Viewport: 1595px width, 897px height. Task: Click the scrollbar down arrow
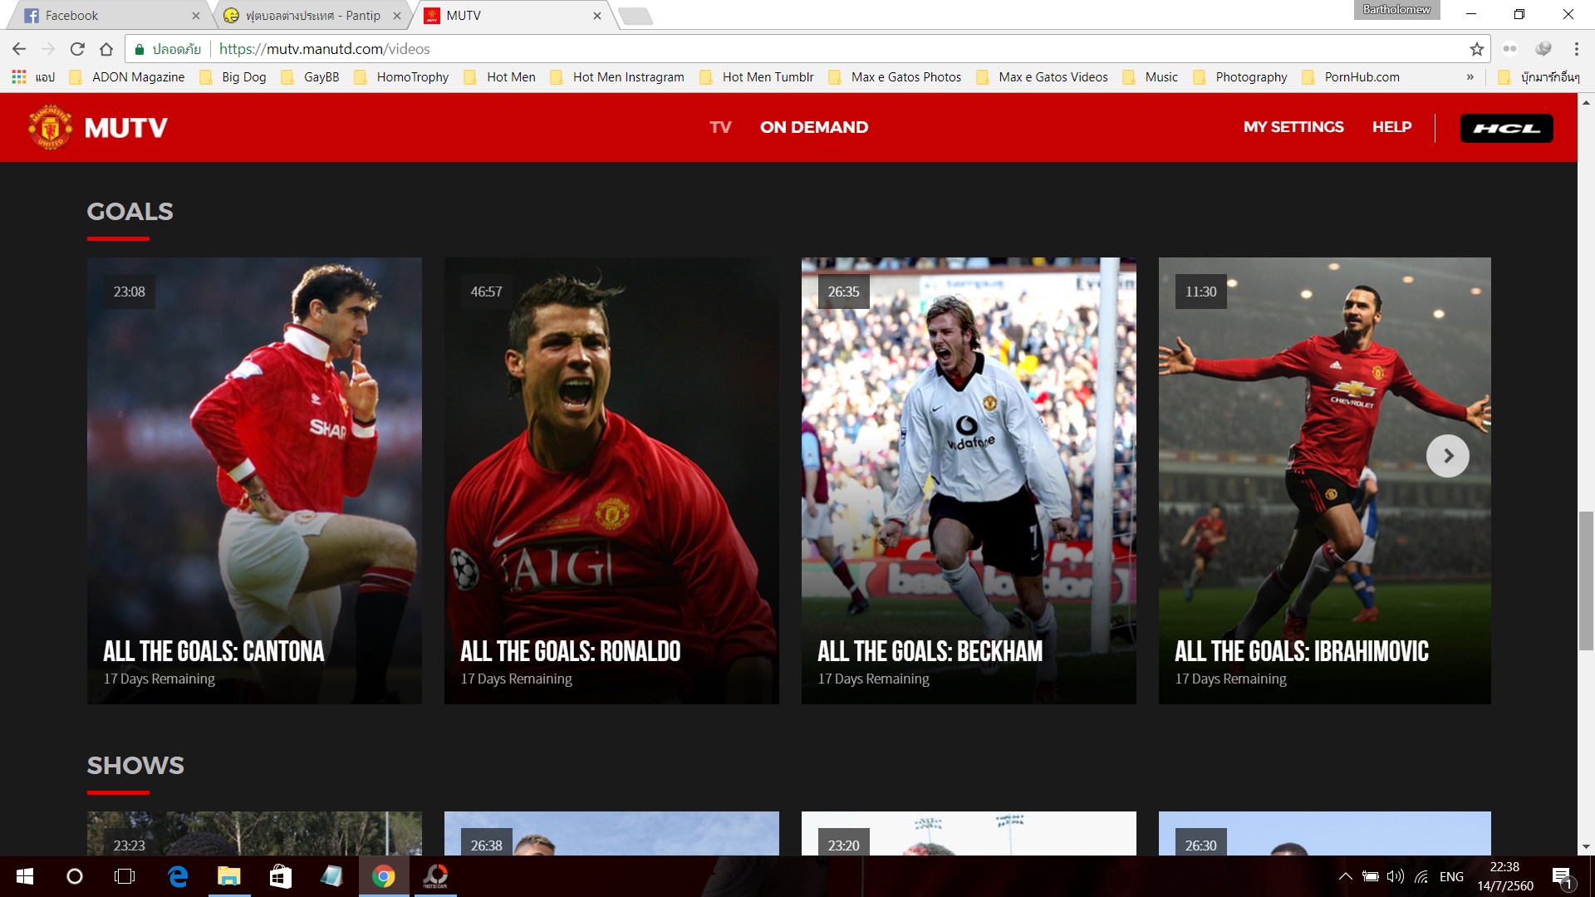pos(1586,847)
